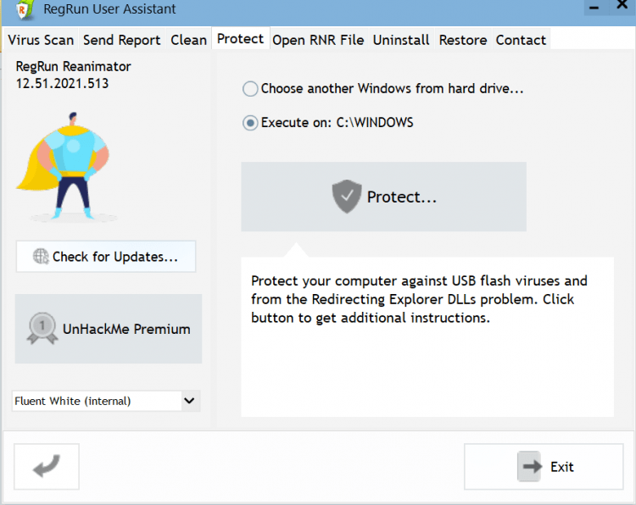
Task: Go to the Contact tab
Action: click(x=521, y=40)
